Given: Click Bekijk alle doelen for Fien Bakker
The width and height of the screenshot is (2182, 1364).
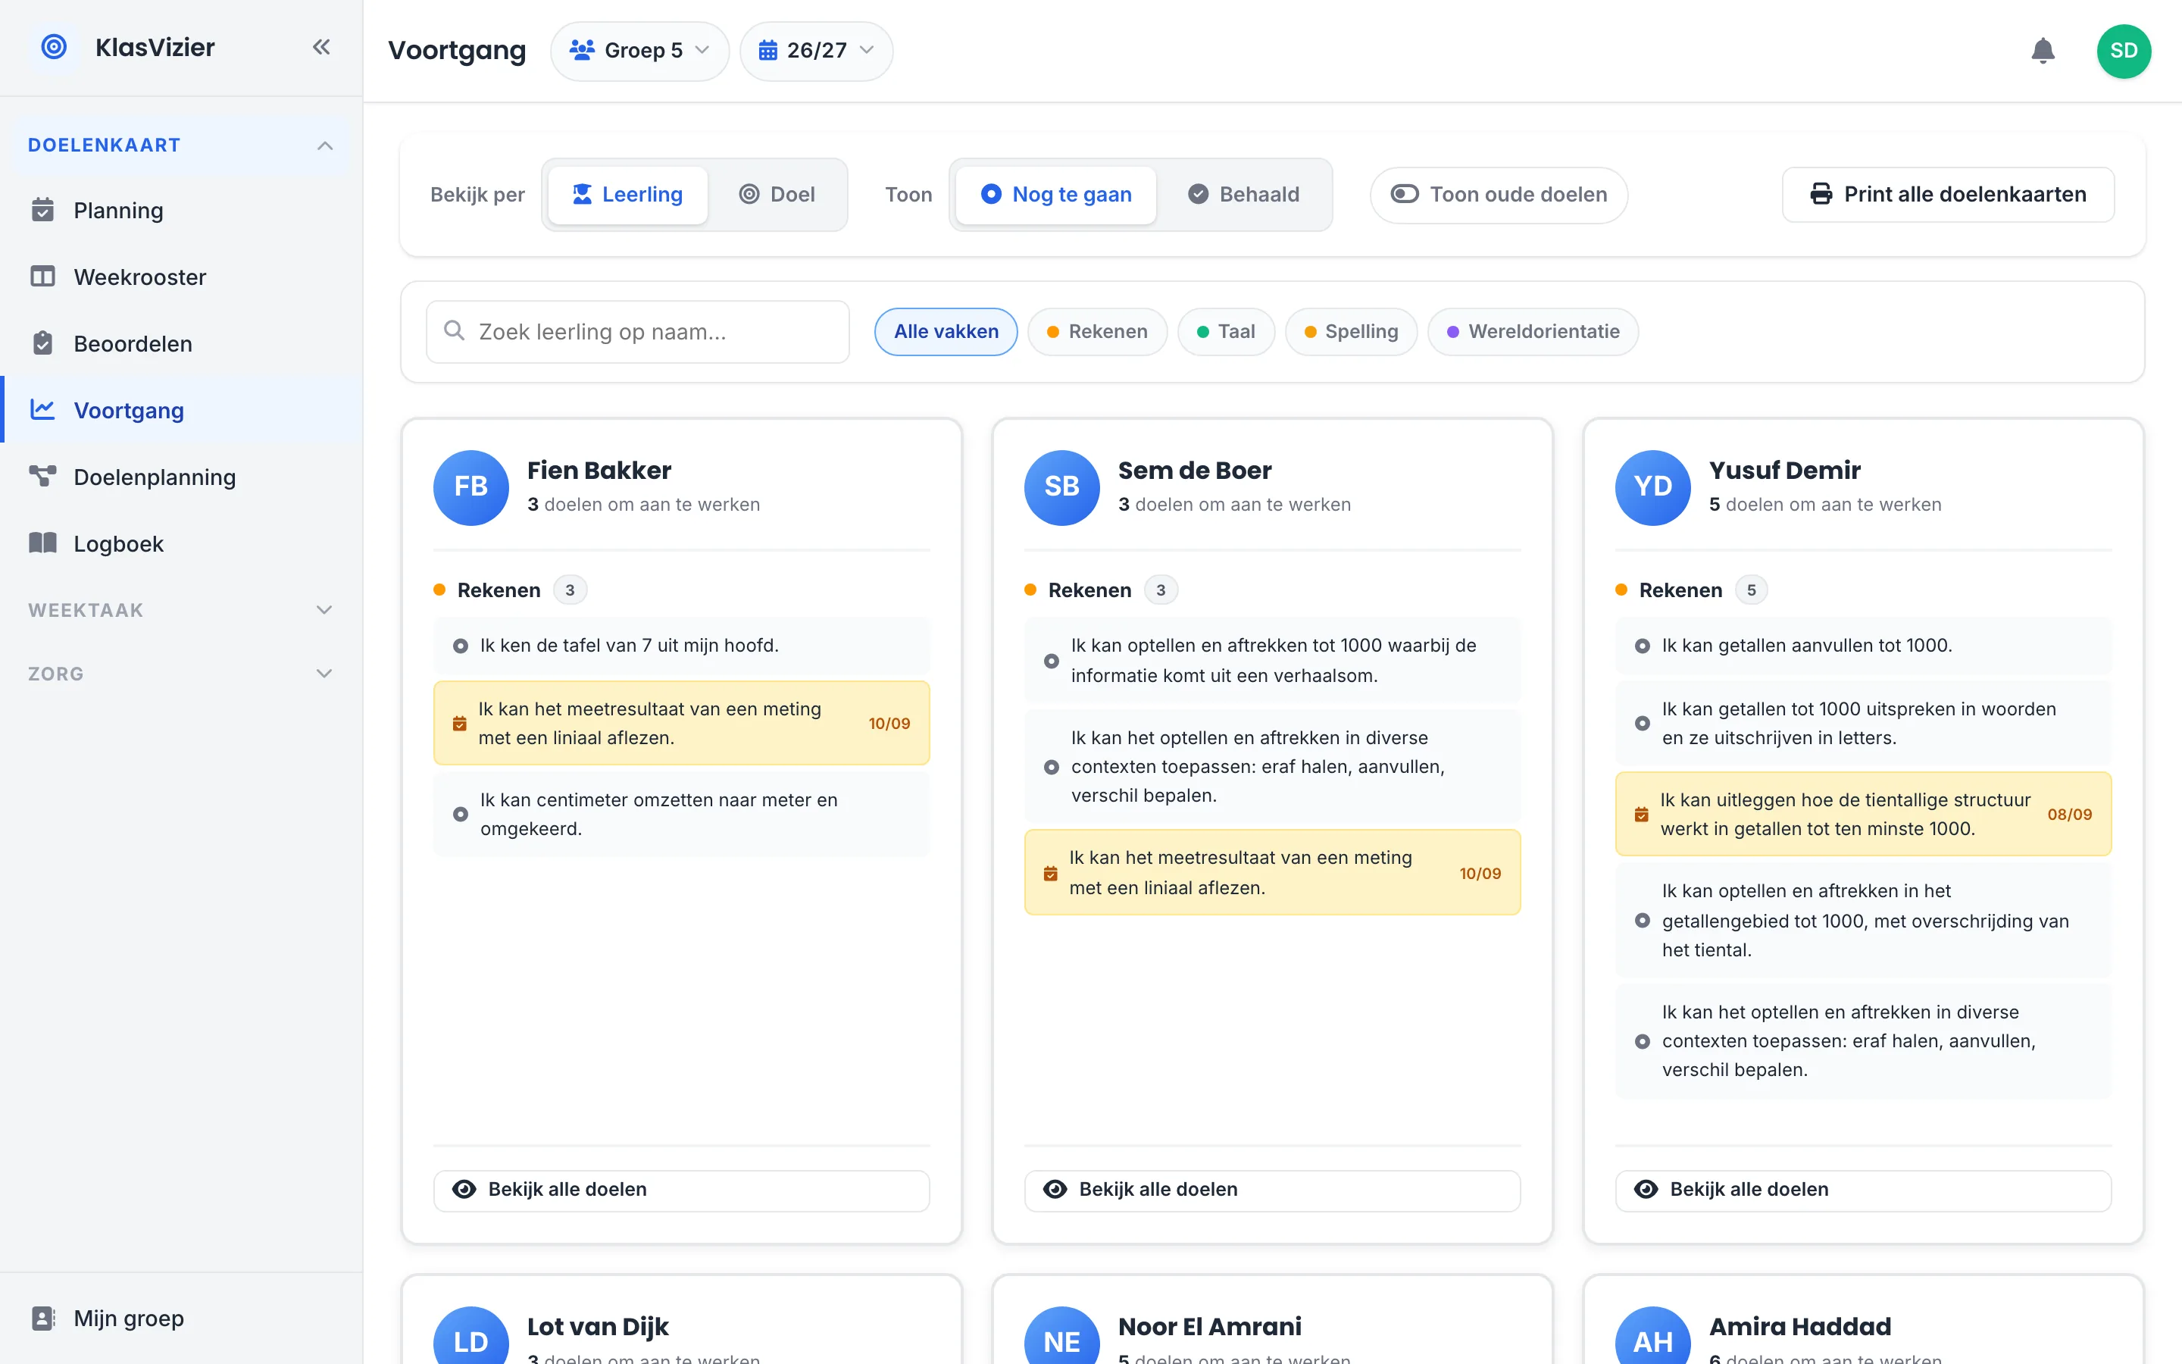Looking at the screenshot, I should click(x=681, y=1190).
